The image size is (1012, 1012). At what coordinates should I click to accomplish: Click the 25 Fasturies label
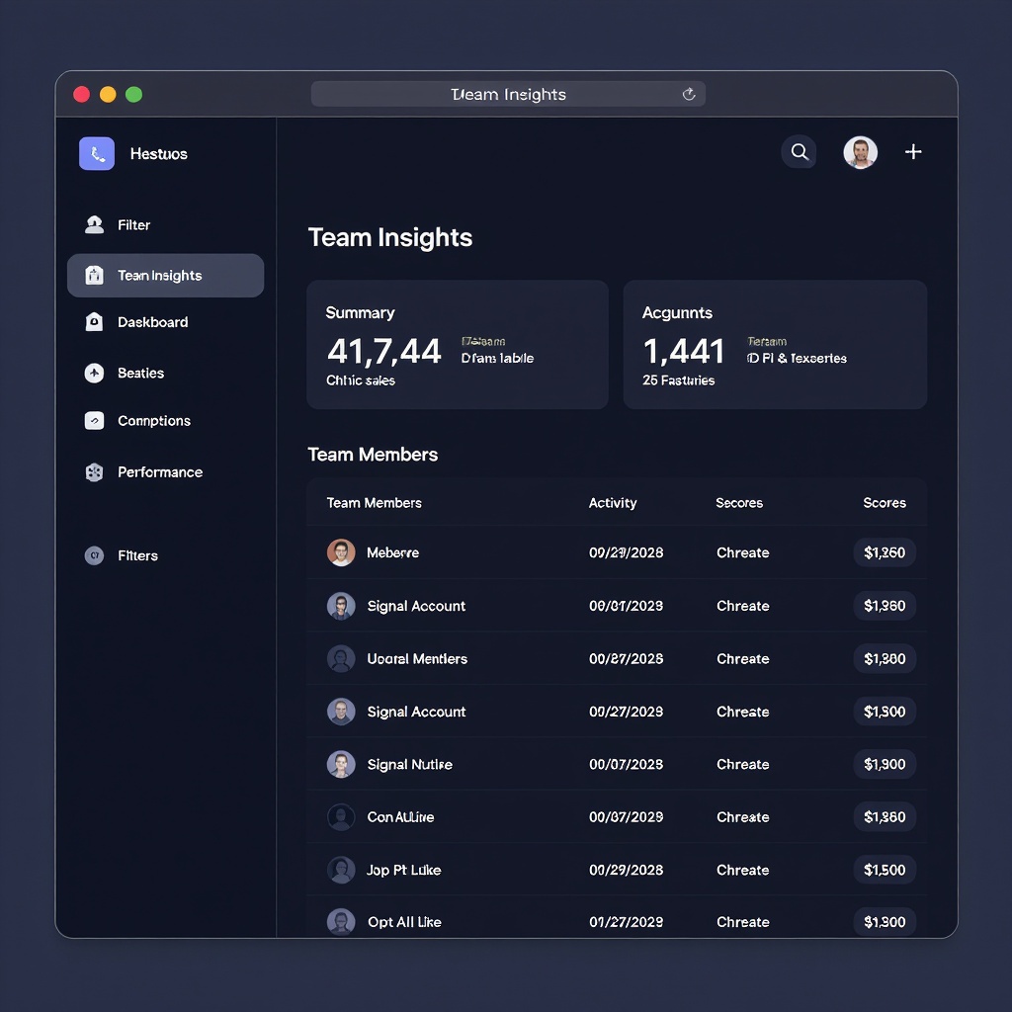(x=678, y=380)
